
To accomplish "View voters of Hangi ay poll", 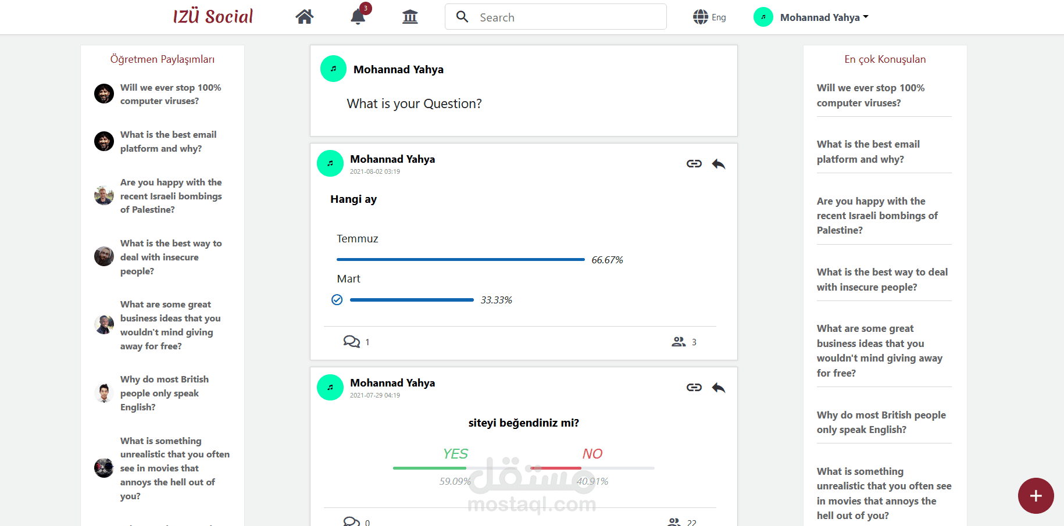I will pyautogui.click(x=679, y=342).
